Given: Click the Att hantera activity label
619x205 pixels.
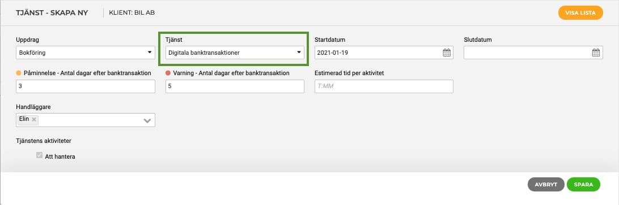Looking at the screenshot, I should [x=60, y=156].
